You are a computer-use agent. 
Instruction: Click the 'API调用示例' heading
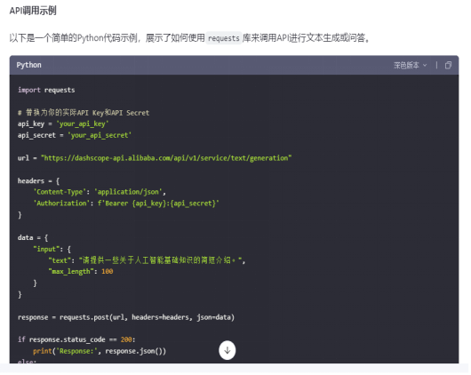(33, 11)
